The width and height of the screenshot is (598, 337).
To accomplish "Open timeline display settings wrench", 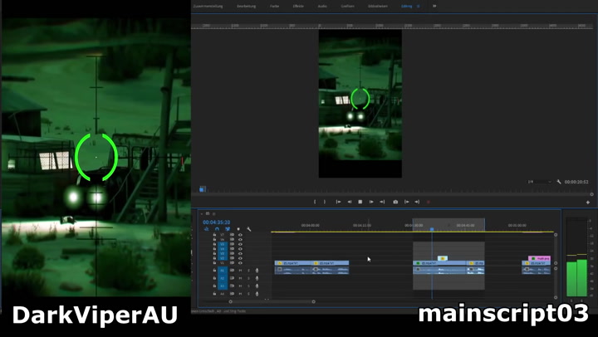I will 248,229.
